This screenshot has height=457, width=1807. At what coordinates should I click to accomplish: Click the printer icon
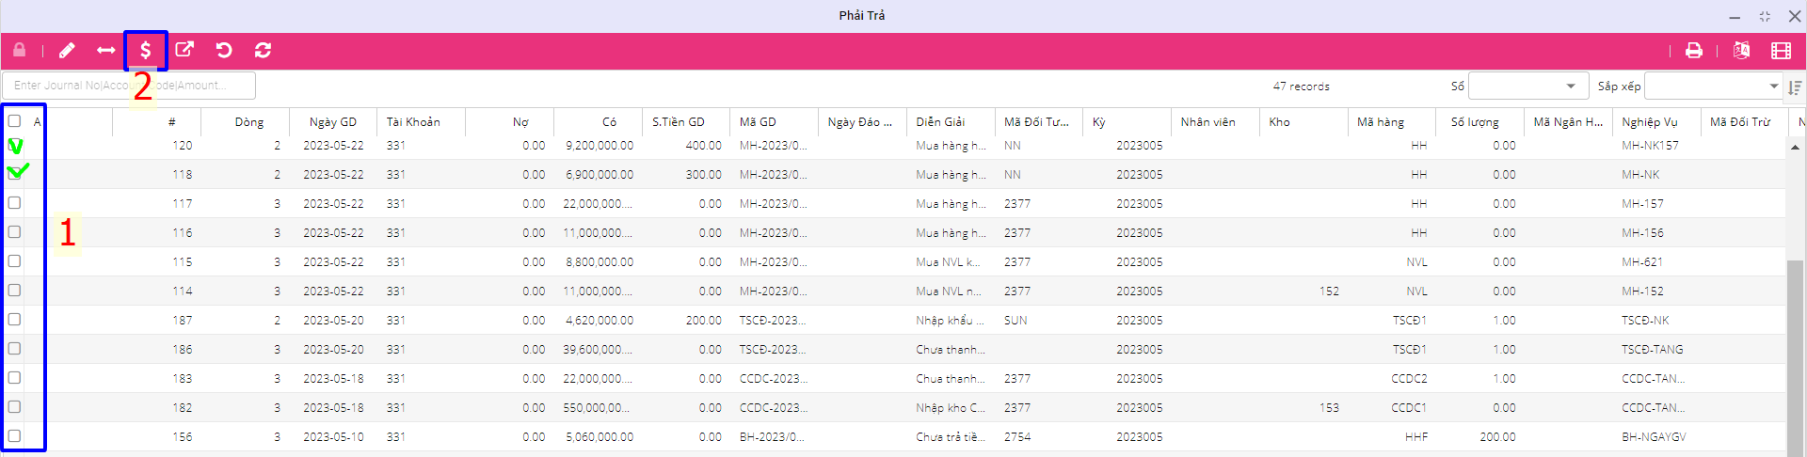(x=1694, y=51)
